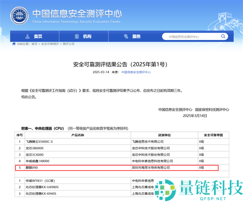
Task: Click the search magnifier icon
Action: pos(223,36)
